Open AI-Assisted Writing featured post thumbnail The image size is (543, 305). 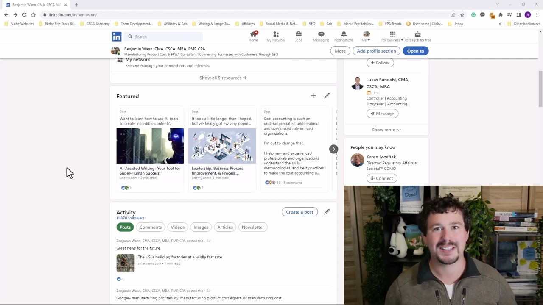tap(150, 146)
